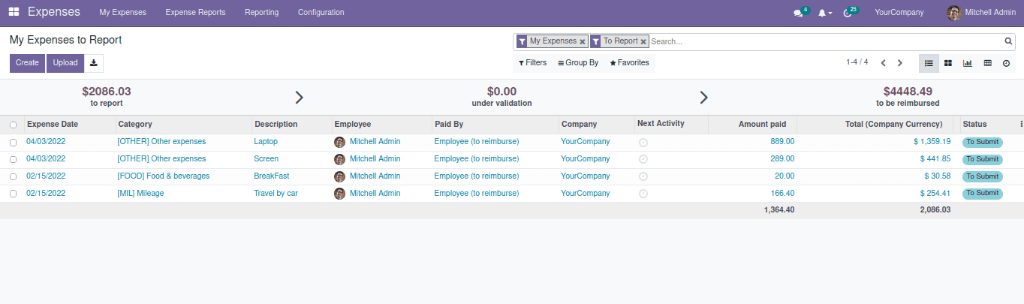The image size is (1024, 304).
Task: Open the activities clock icon in navbar
Action: pyautogui.click(x=848, y=14)
